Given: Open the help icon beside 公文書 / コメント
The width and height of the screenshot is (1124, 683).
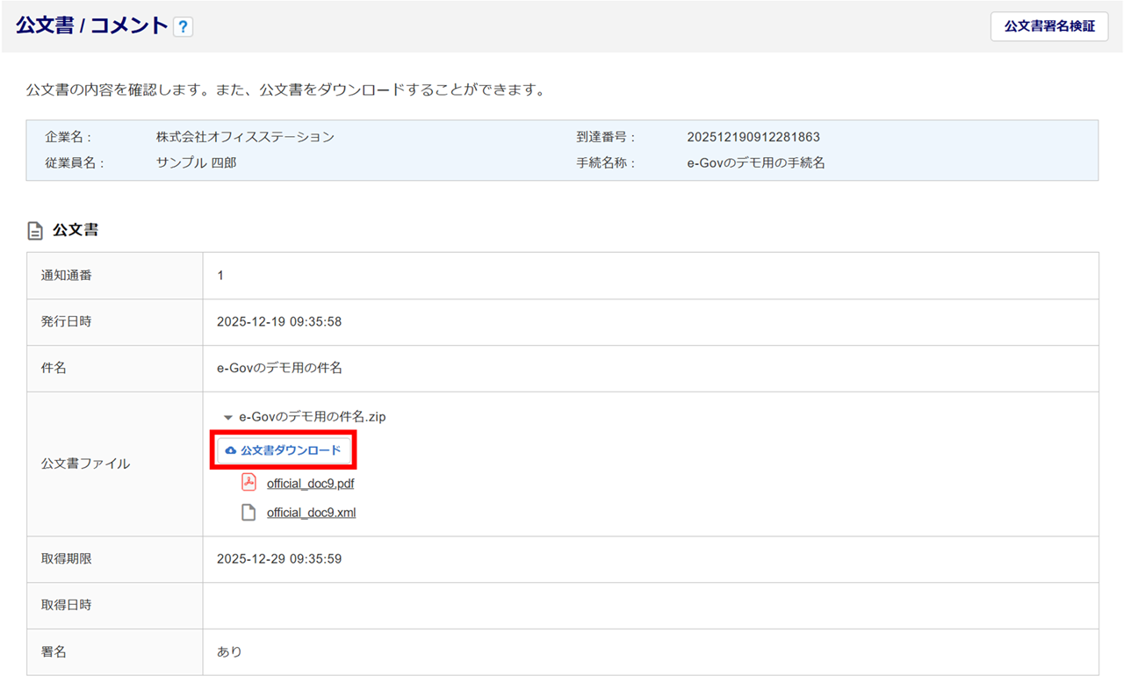Looking at the screenshot, I should click(183, 27).
